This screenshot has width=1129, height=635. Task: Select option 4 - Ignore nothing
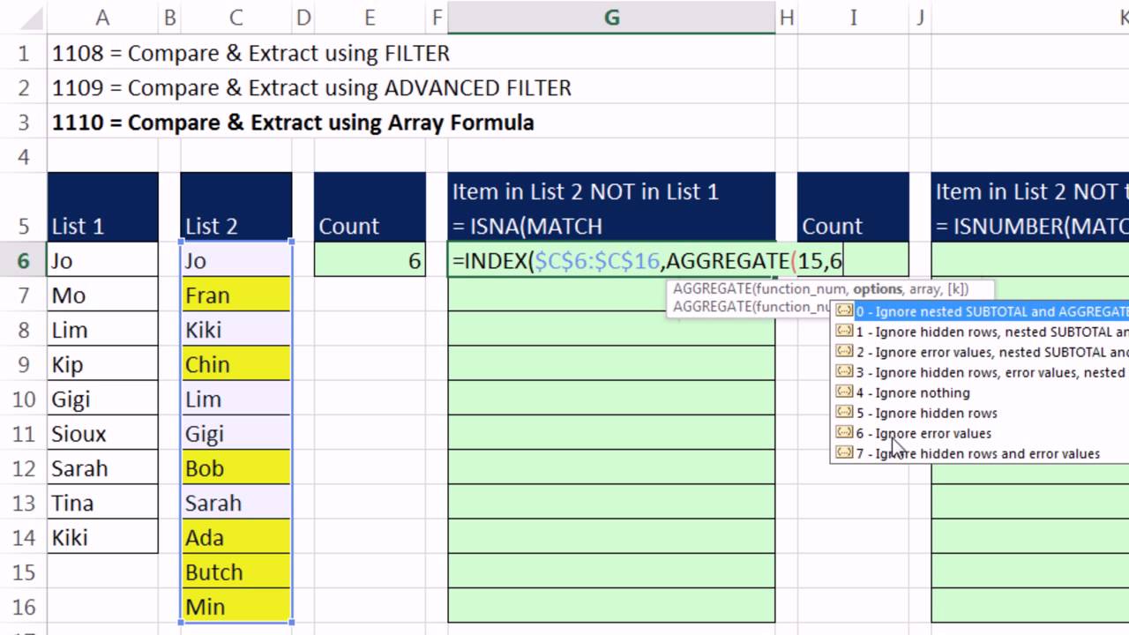point(982,392)
